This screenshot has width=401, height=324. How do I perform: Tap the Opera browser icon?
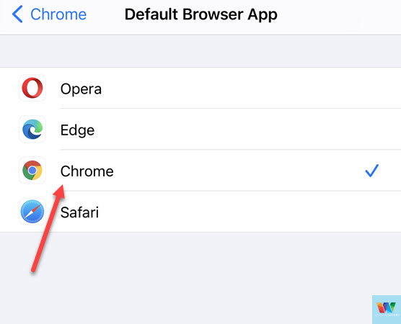[32, 88]
